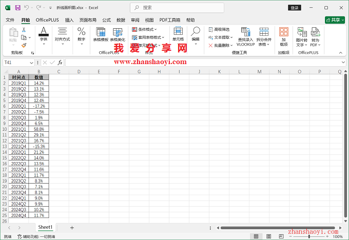Image resolution: width=349 pixels, height=240 pixels.
Task: Click the Cut scissors icon
Action: 24,30
